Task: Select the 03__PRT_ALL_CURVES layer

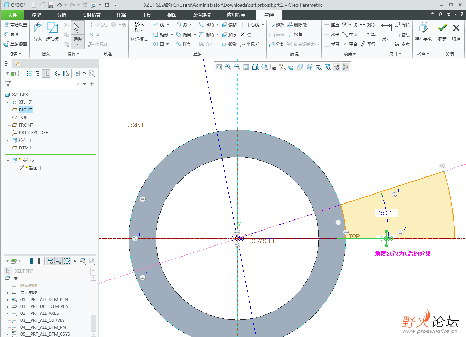Action: pos(42,320)
